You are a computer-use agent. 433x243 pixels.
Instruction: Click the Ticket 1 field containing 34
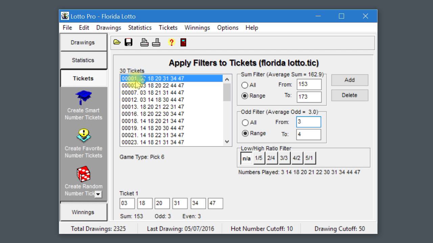pos(198,203)
